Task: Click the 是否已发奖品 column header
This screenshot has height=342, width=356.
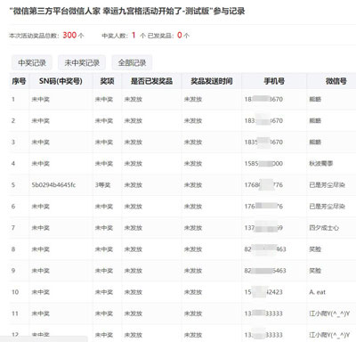Action: (151, 81)
